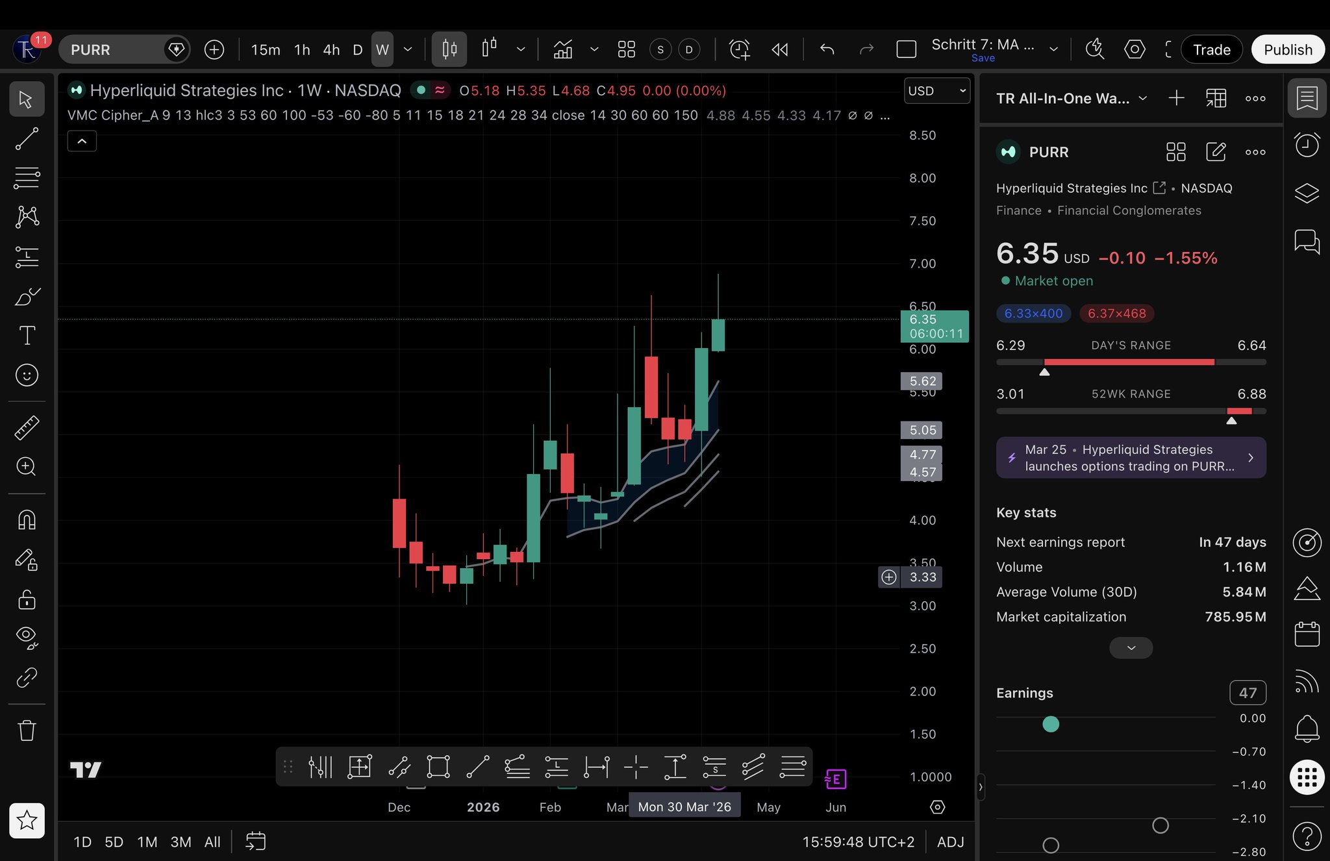Open the Indicators chart icon
Screen dimensions: 1330x861
coord(562,49)
